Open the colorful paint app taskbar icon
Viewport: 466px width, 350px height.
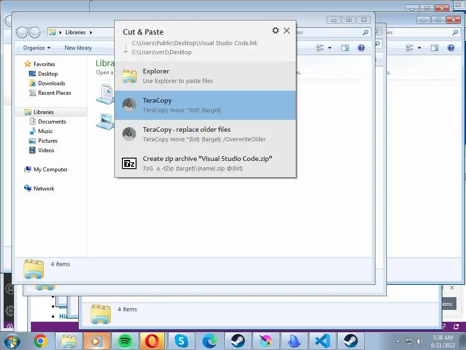pyautogui.click(x=266, y=341)
